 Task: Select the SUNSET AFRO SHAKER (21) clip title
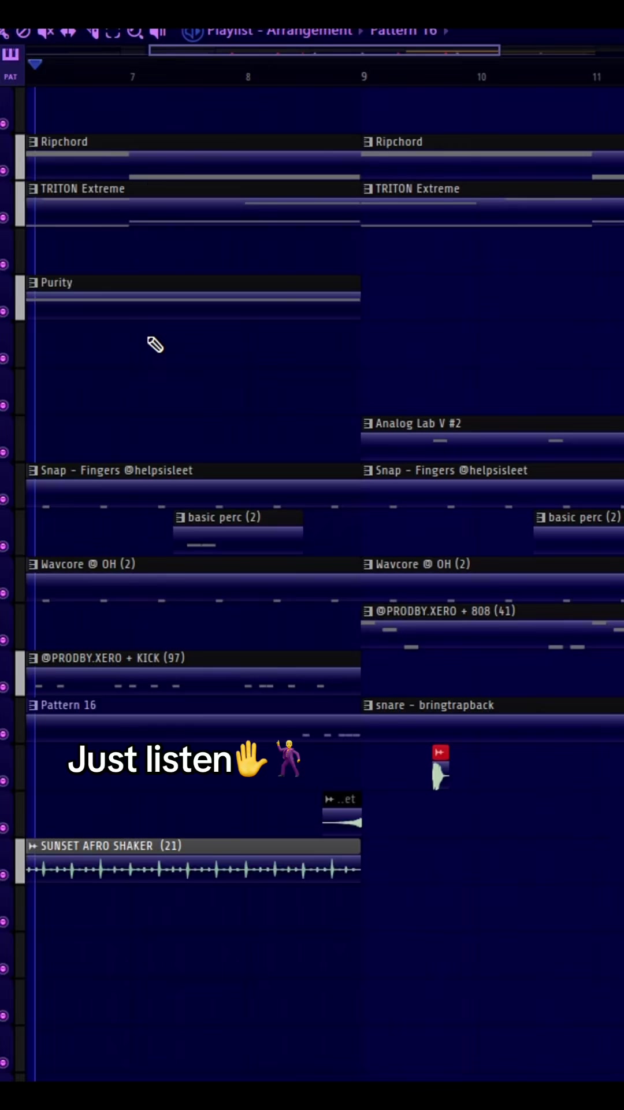pyautogui.click(x=111, y=846)
